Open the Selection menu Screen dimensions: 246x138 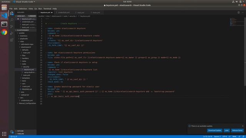pyautogui.click(x=23, y=9)
